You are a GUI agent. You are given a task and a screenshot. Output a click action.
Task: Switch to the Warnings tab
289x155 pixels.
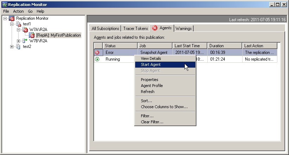[184, 29]
